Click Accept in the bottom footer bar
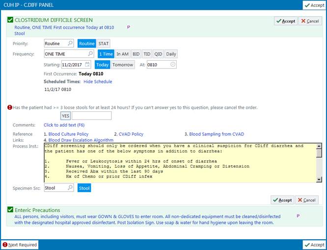The height and width of the screenshot is (250, 327). [x=314, y=245]
